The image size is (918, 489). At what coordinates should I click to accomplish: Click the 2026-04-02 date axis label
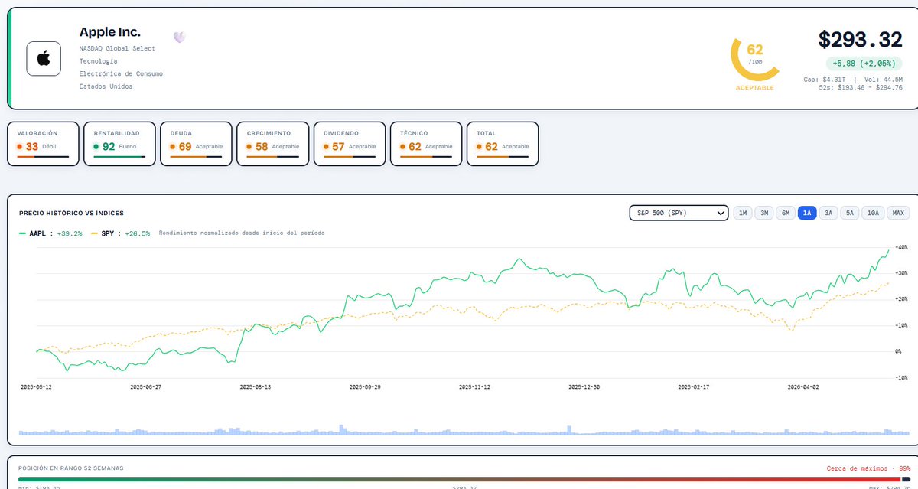tap(803, 387)
